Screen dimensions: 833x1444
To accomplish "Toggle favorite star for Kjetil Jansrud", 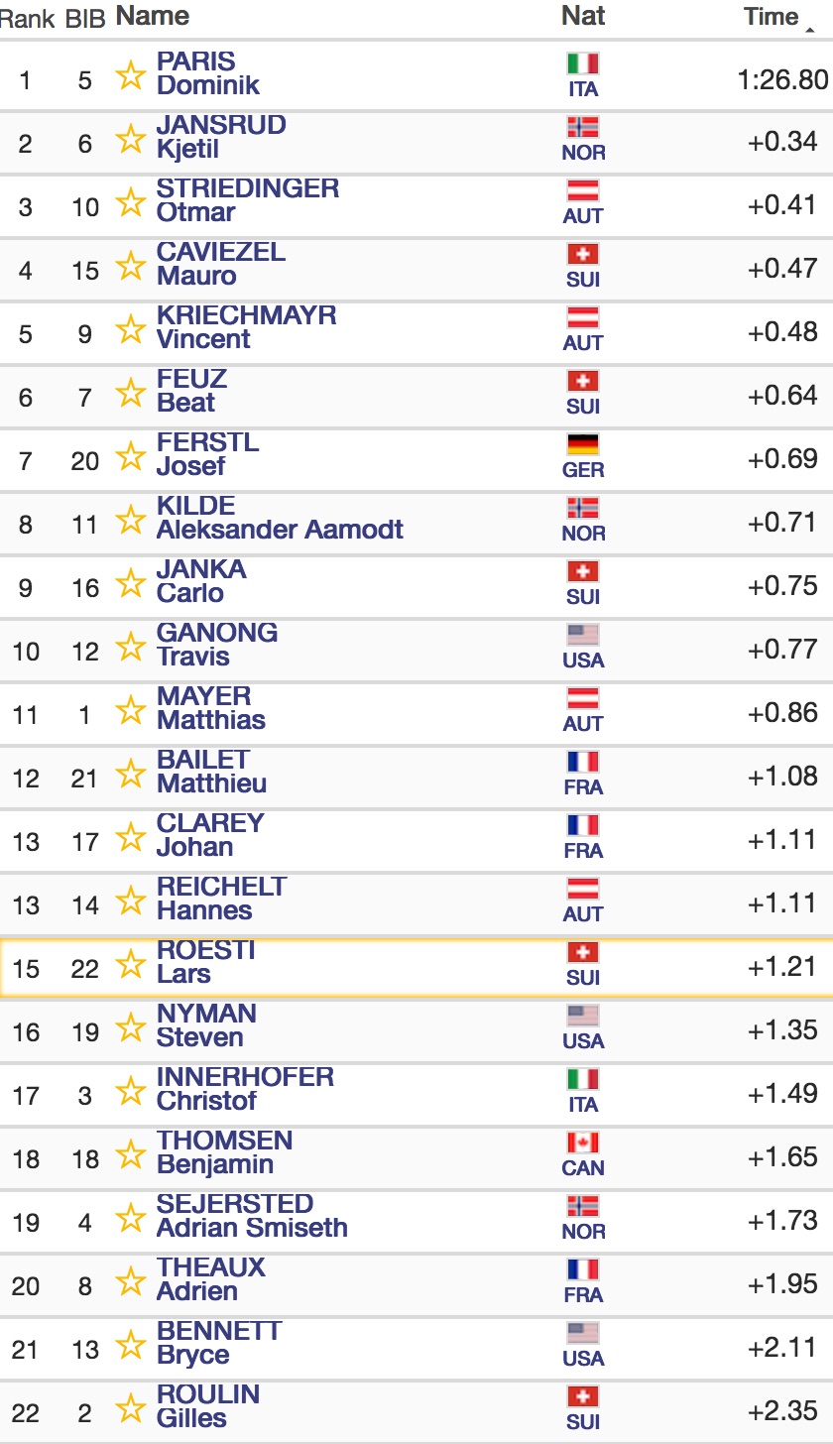I will tap(131, 138).
